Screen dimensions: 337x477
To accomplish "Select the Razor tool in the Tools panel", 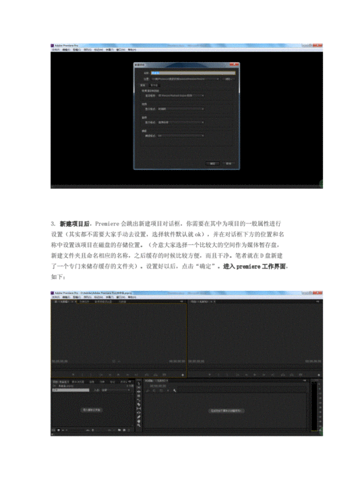I will pyautogui.click(x=139, y=404).
